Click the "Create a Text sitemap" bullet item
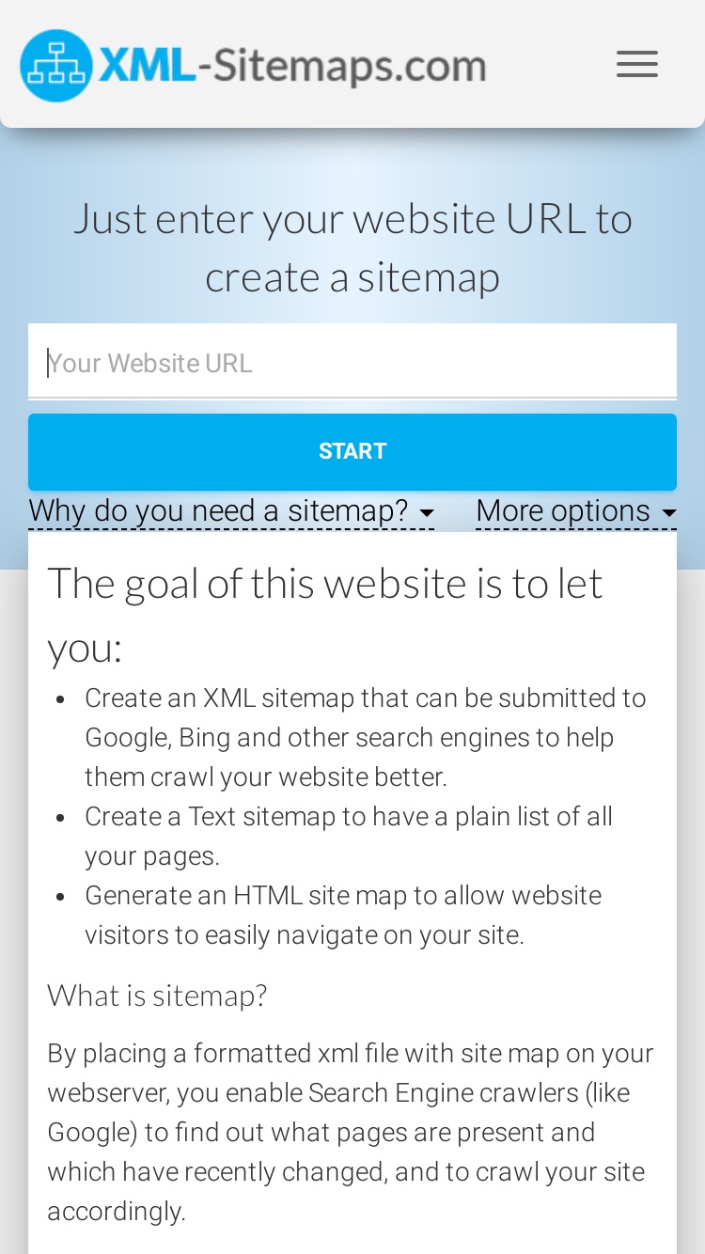 click(x=349, y=837)
